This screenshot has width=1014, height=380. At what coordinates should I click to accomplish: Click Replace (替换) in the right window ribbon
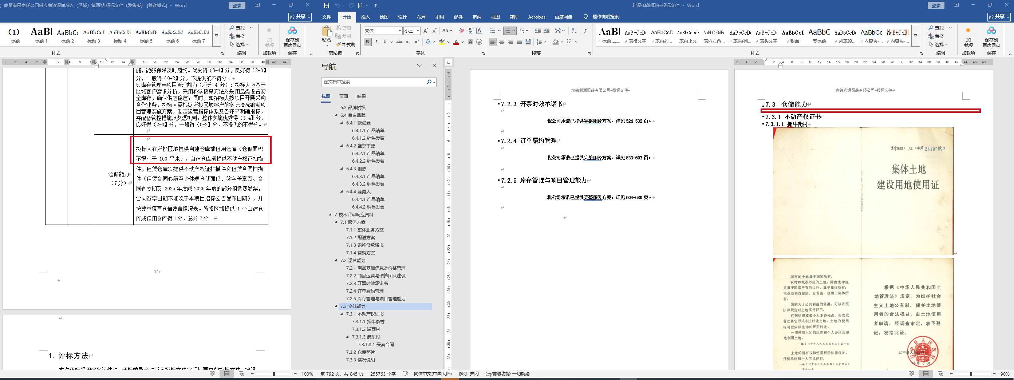click(x=936, y=36)
